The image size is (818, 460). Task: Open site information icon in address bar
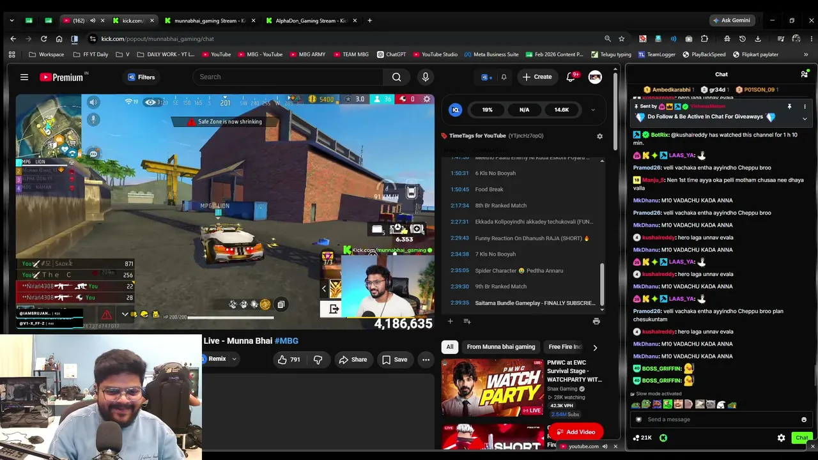[x=93, y=39]
